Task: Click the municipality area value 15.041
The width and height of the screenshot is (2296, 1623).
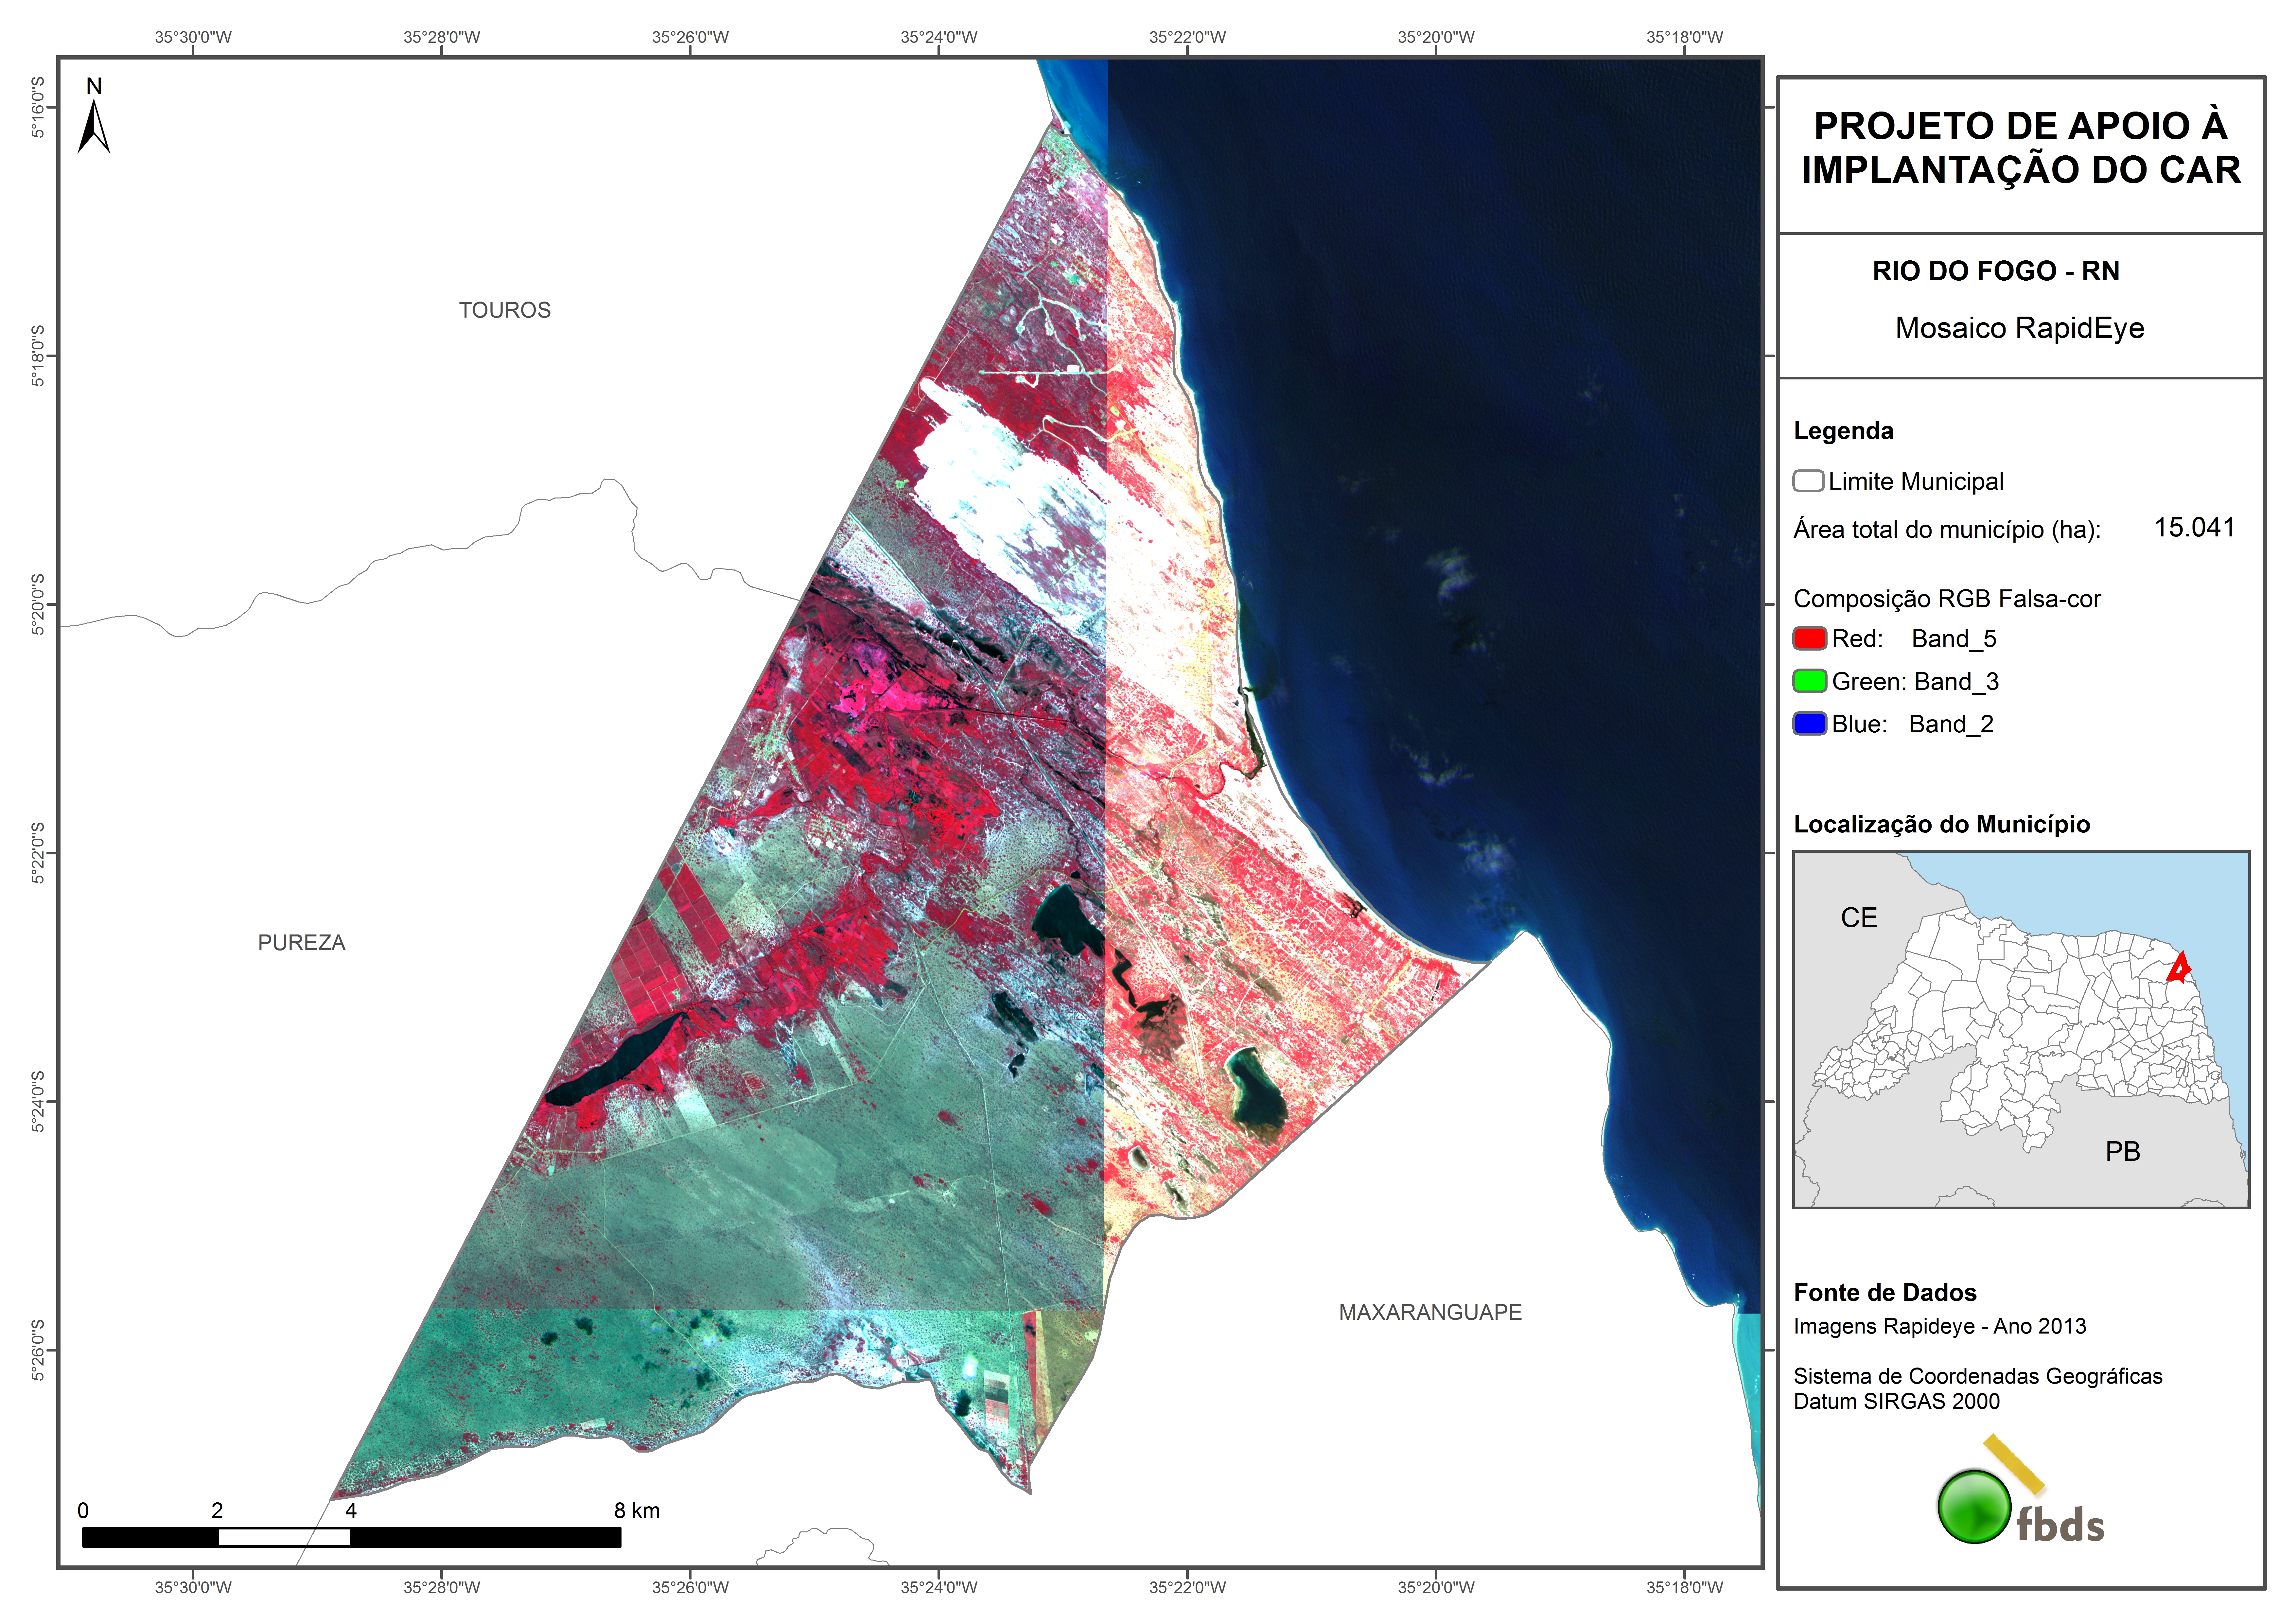Action: pos(2194,527)
